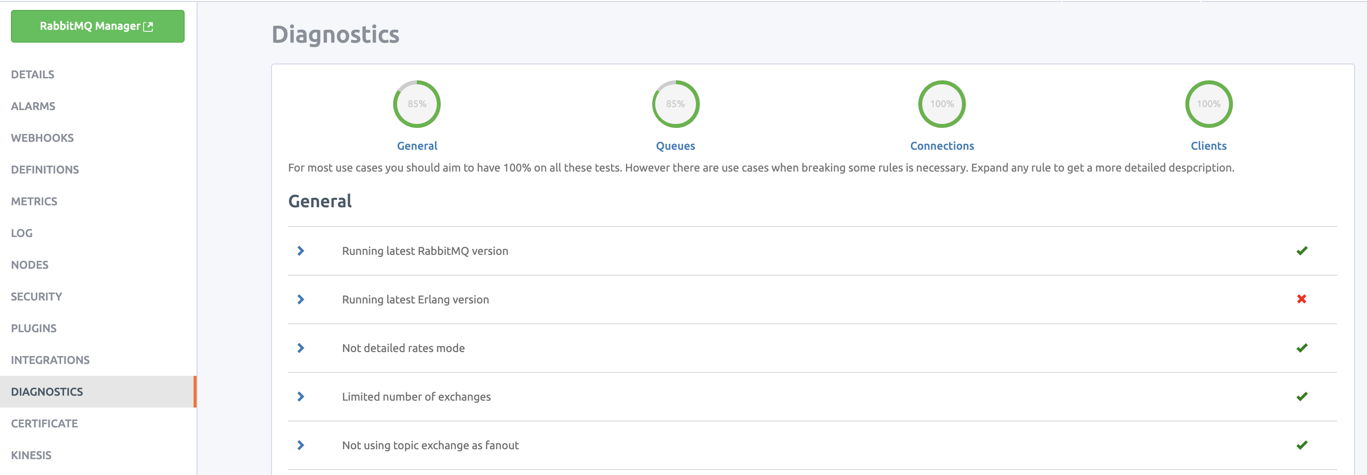
Task: Click green checkmark for exchanges limit rule
Action: [x=1302, y=397]
